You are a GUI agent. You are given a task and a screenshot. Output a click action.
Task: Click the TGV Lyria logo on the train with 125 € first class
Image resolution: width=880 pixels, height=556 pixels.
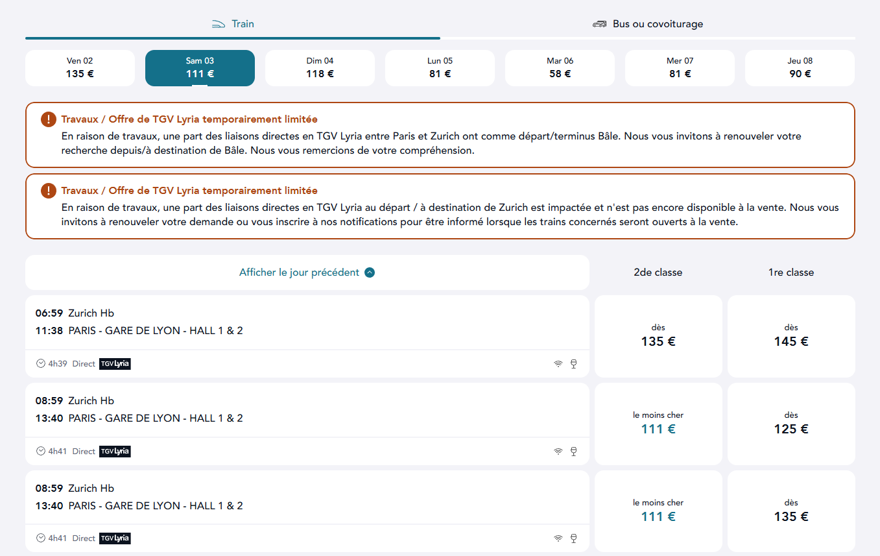pos(115,452)
